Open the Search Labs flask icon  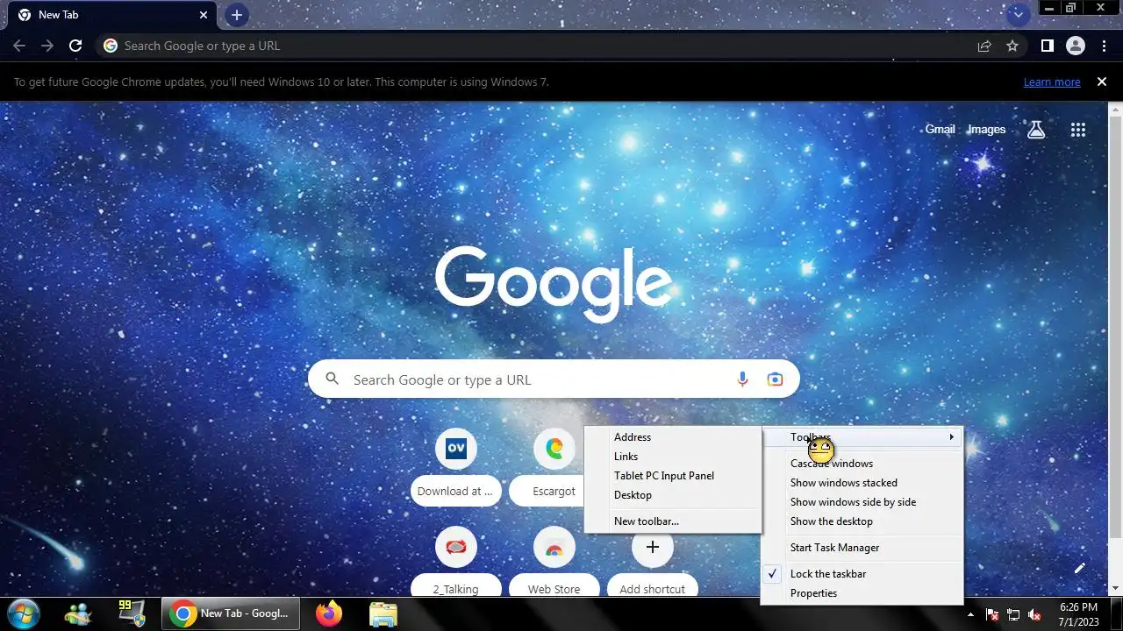[1036, 129]
